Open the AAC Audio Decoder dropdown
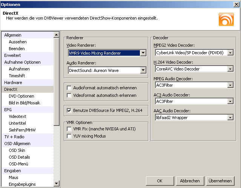 230,118
